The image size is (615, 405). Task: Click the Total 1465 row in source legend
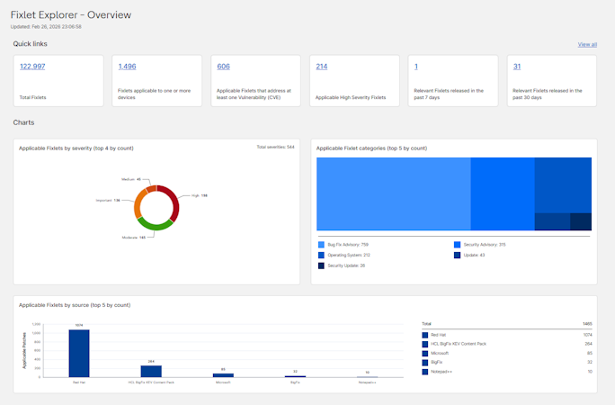click(507, 324)
